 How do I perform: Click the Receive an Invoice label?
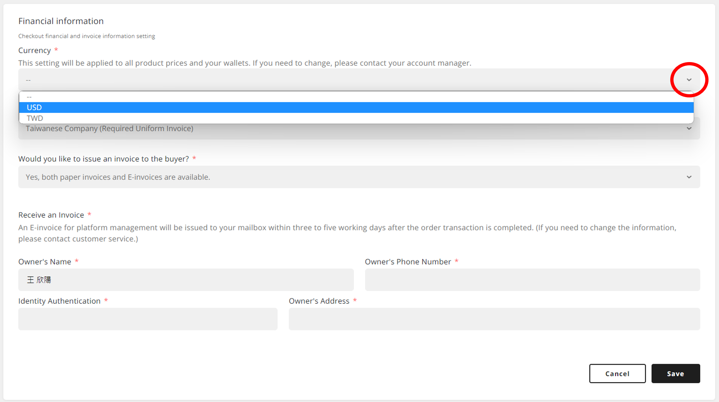pos(51,215)
